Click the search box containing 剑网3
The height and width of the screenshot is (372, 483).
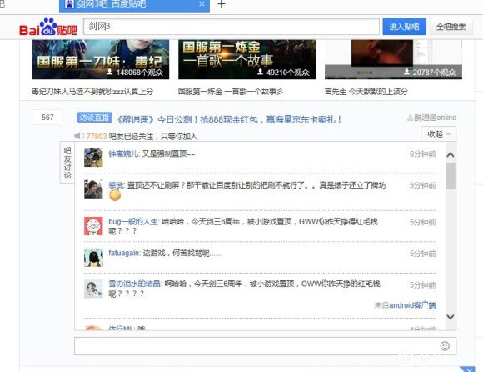point(232,27)
